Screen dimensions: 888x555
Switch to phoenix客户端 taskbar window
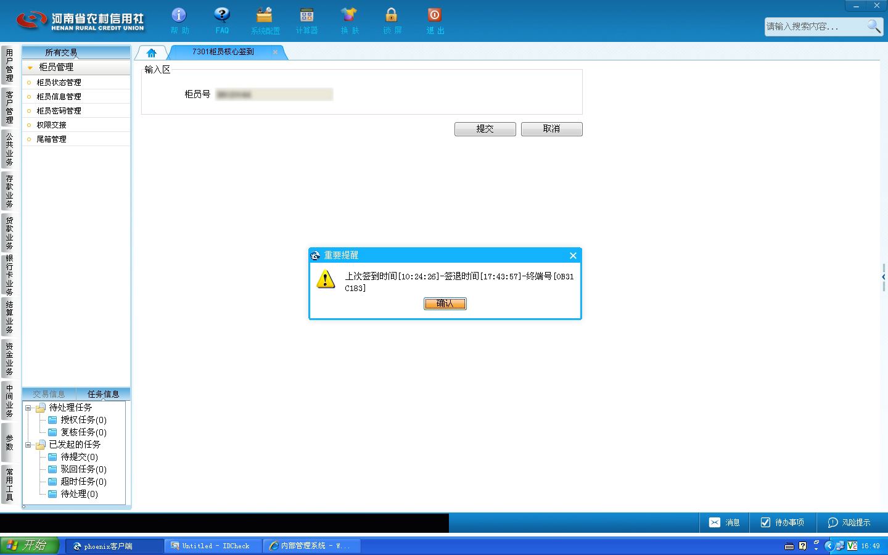115,546
